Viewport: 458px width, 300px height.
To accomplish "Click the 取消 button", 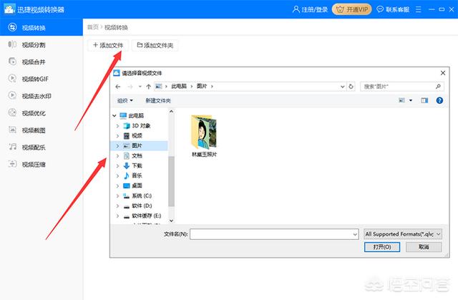I will pos(424,247).
